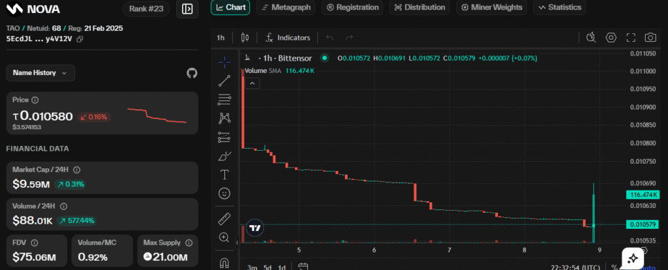The width and height of the screenshot is (668, 270).
Task: Open the 1h time interval dropdown
Action: (220, 38)
